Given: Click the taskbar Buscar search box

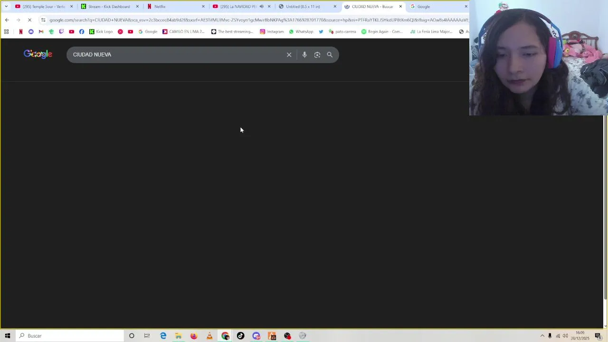Looking at the screenshot, I should 69,336.
